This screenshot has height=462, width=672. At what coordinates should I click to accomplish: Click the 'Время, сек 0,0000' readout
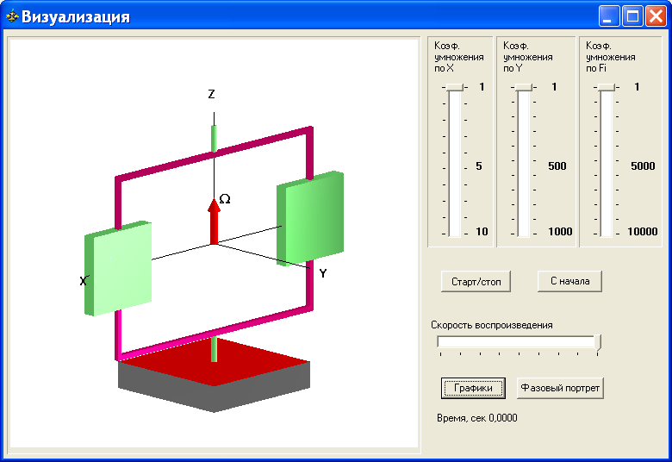click(477, 418)
